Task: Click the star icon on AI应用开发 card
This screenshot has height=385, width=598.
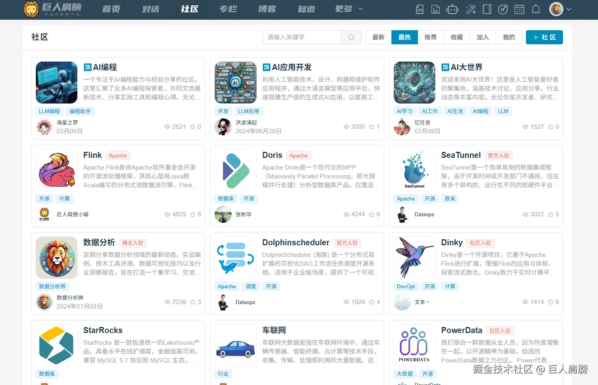Action: point(371,127)
